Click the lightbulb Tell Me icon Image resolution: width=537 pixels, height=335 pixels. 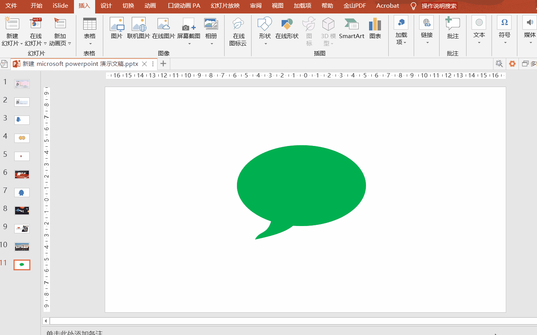(x=413, y=6)
